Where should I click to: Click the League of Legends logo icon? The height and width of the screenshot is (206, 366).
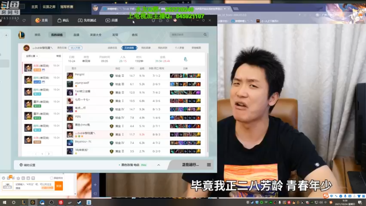pyautogui.click(x=22, y=35)
